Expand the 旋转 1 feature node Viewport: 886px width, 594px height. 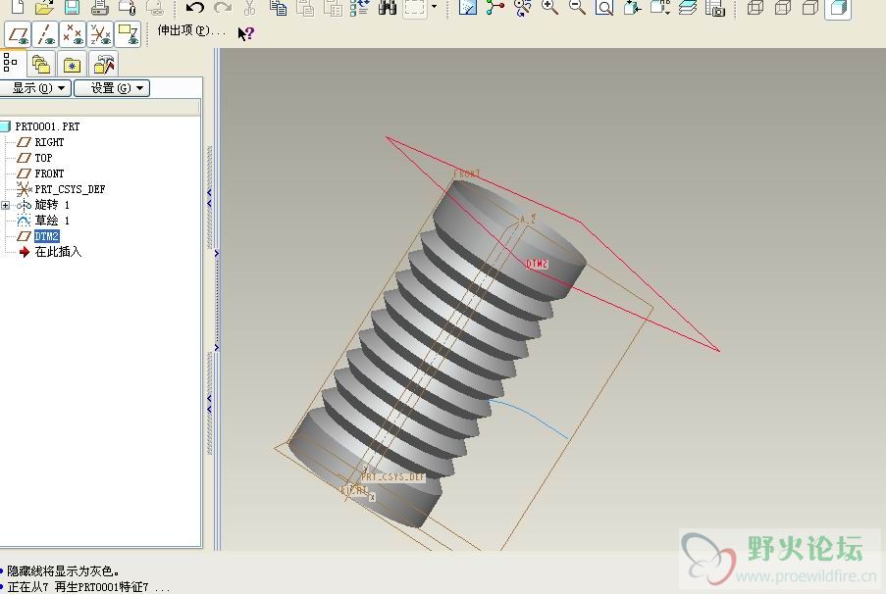[6, 205]
